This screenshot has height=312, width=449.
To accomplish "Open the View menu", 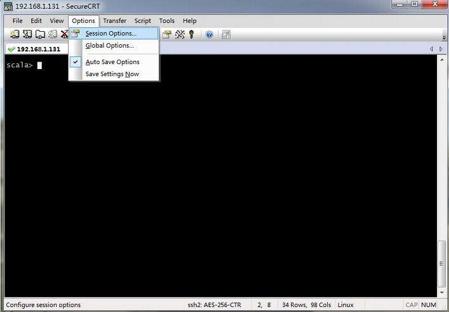I will 57,21.
